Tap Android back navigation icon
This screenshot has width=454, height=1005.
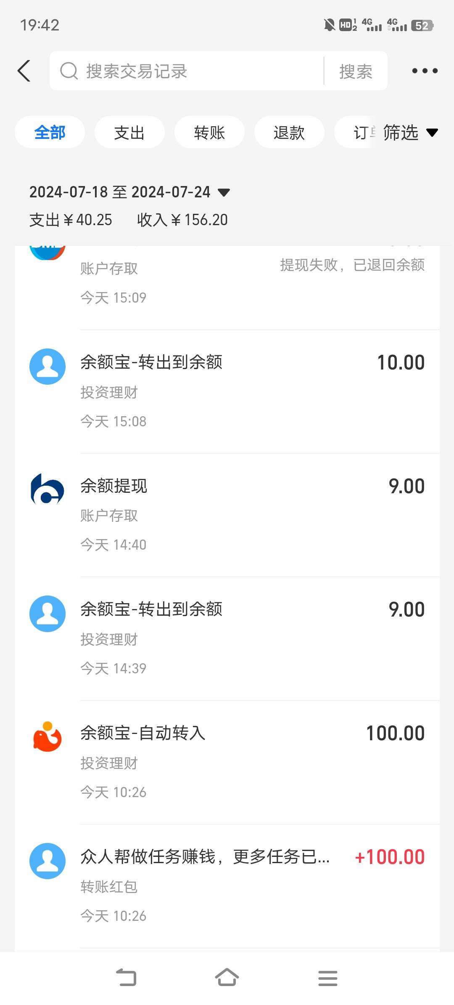pos(126,977)
